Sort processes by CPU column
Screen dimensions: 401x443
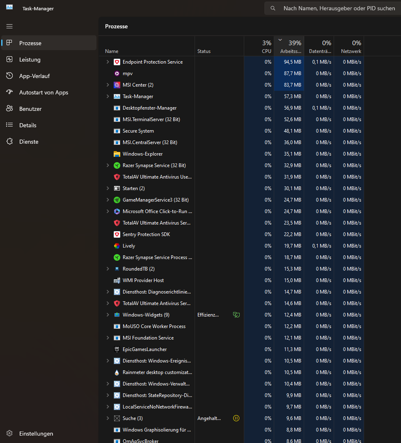[259, 46]
